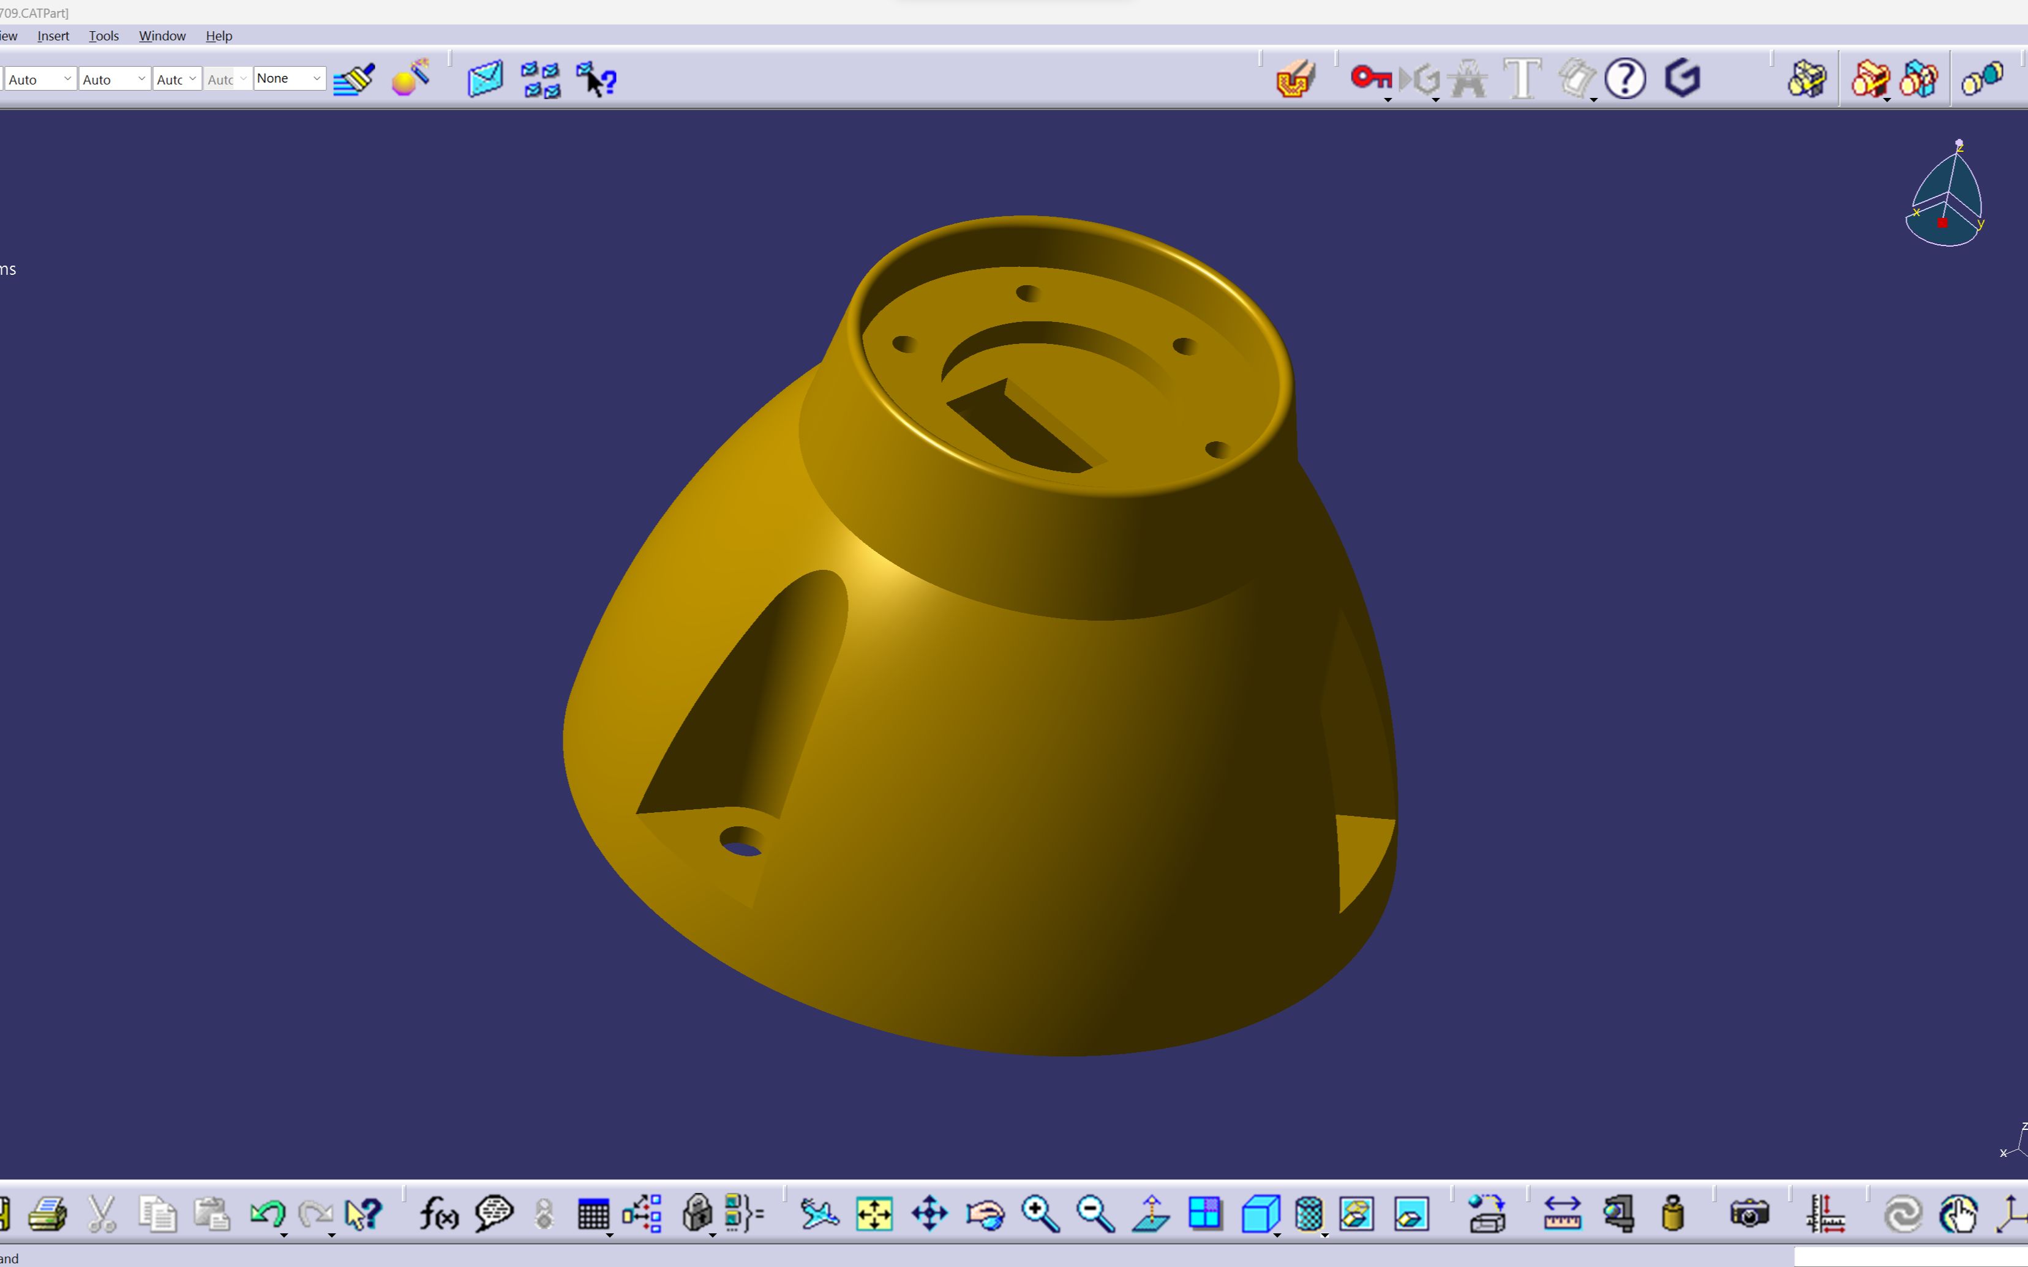
Task: Select the Pan view tool
Action: (930, 1213)
